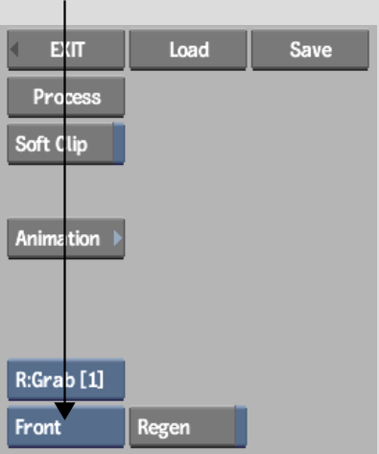This screenshot has height=454, width=379.
Task: Click Save to store the setup
Action: [x=310, y=50]
